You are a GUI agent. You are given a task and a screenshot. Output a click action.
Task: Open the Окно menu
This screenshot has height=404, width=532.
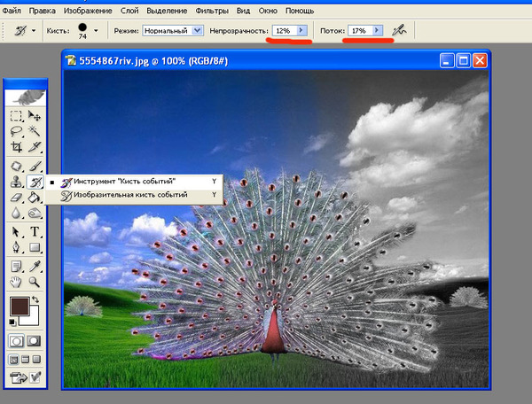tap(268, 11)
